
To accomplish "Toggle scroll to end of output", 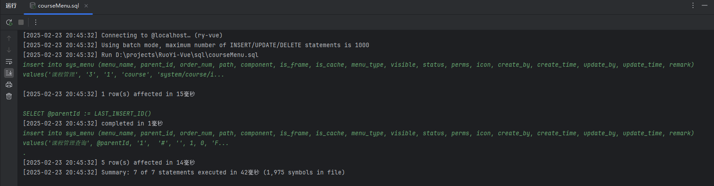I will coord(9,73).
